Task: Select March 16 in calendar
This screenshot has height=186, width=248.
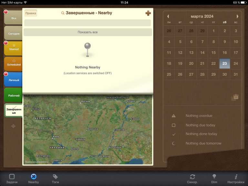Action: point(224,53)
